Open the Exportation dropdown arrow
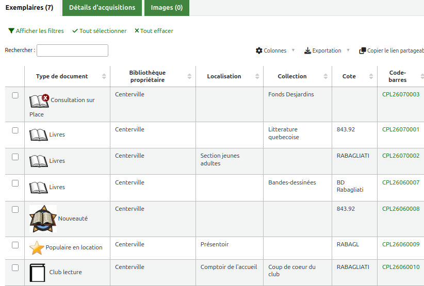This screenshot has height=286, width=424. pos(348,50)
